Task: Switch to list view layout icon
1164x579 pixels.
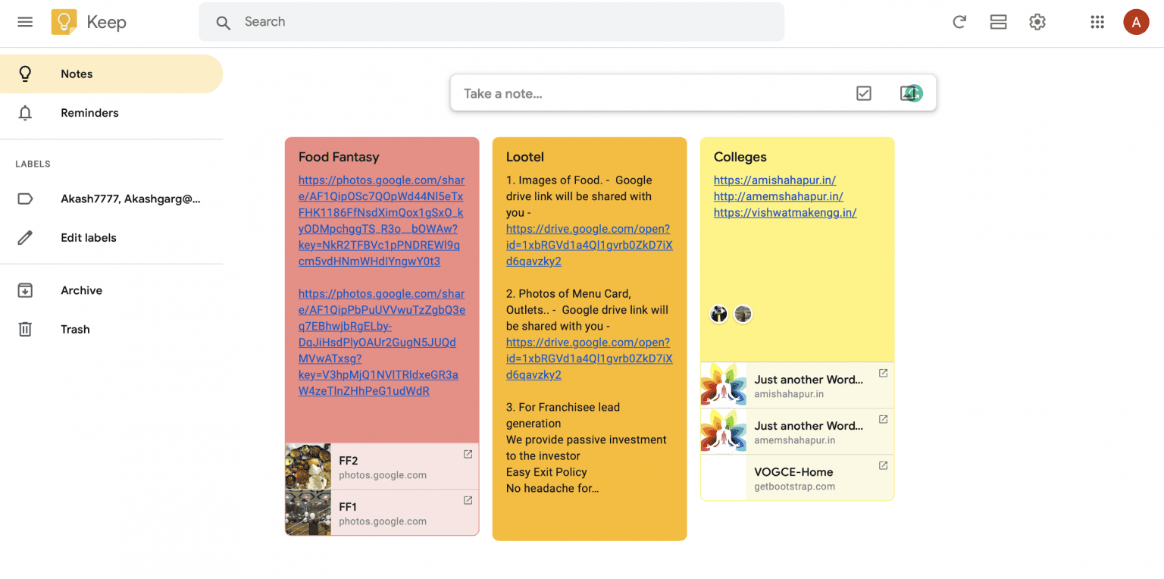Action: pyautogui.click(x=998, y=22)
